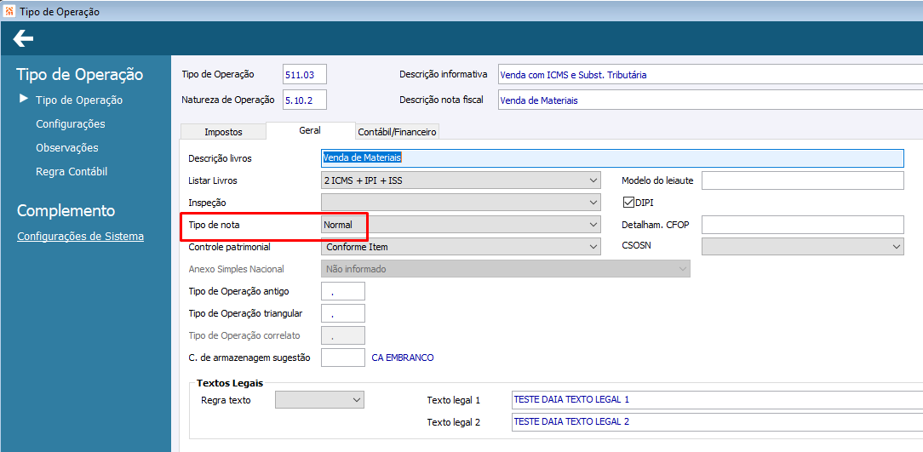Expand the Inspeção dropdown

pos(461,203)
